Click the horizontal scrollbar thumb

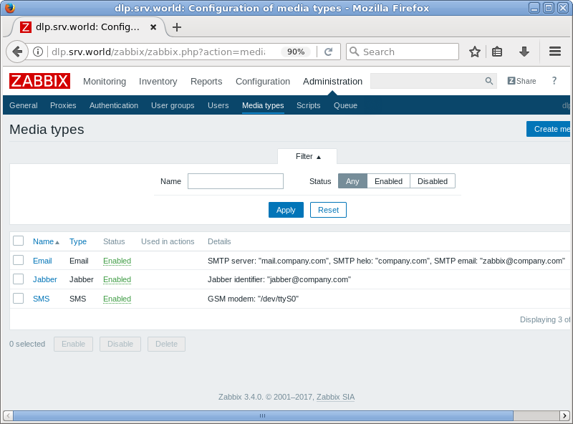(x=263, y=415)
